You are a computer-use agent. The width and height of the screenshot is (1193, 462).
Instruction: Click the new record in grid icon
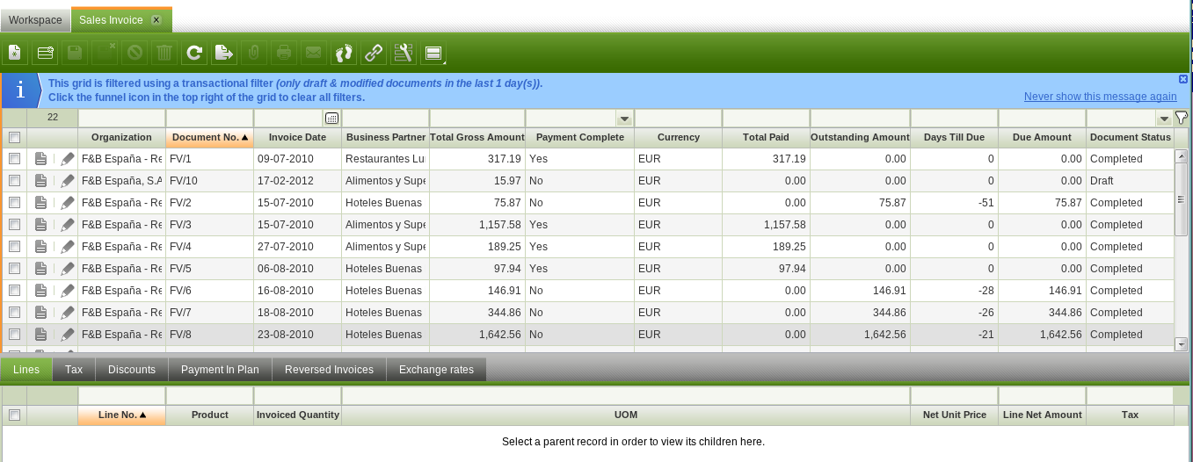pos(45,54)
